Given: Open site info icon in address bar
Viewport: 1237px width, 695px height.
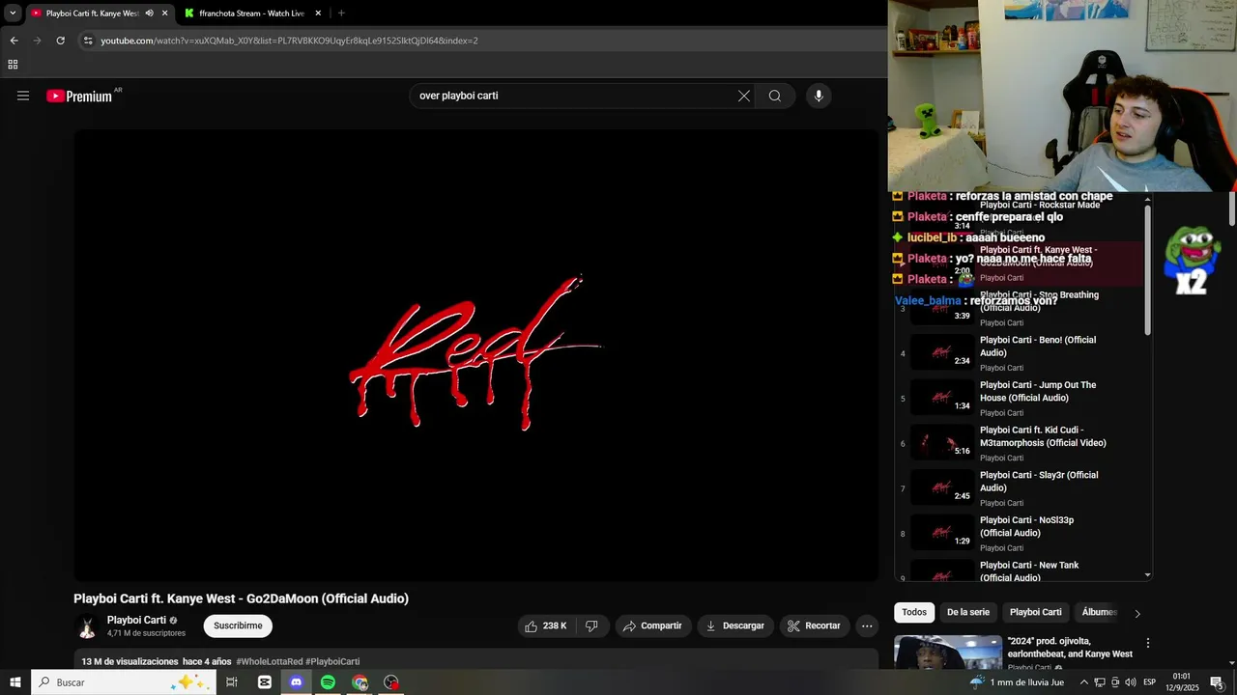Looking at the screenshot, I should [88, 41].
